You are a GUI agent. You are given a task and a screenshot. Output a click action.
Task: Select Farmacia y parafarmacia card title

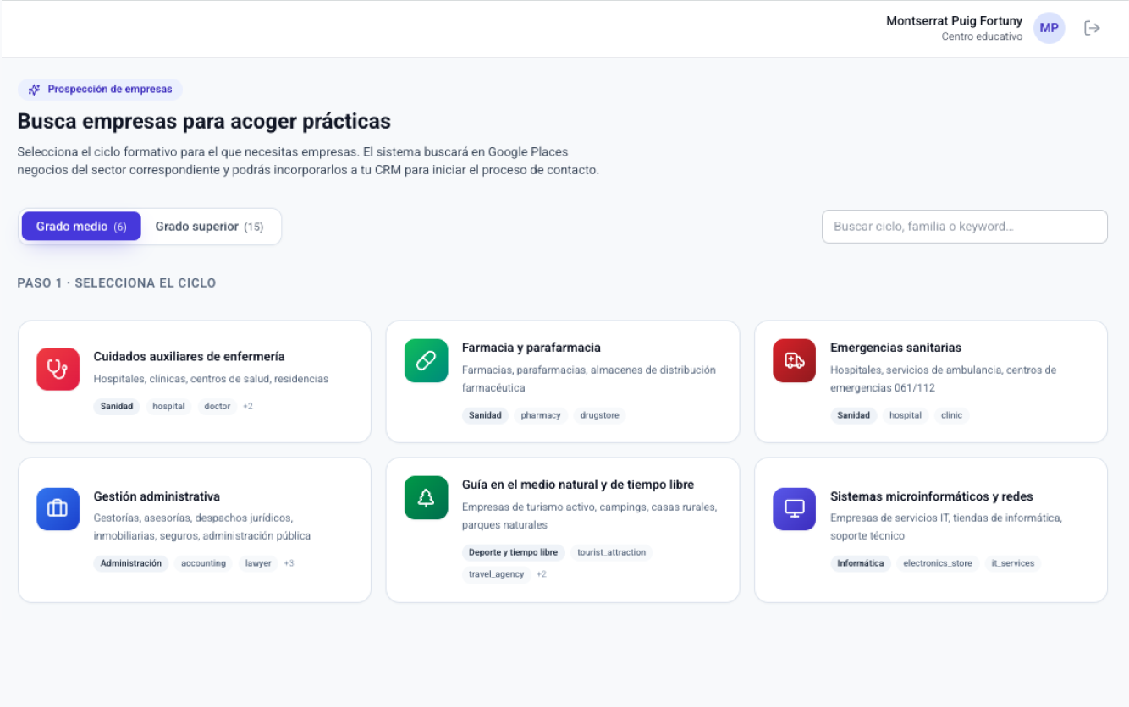coord(531,348)
